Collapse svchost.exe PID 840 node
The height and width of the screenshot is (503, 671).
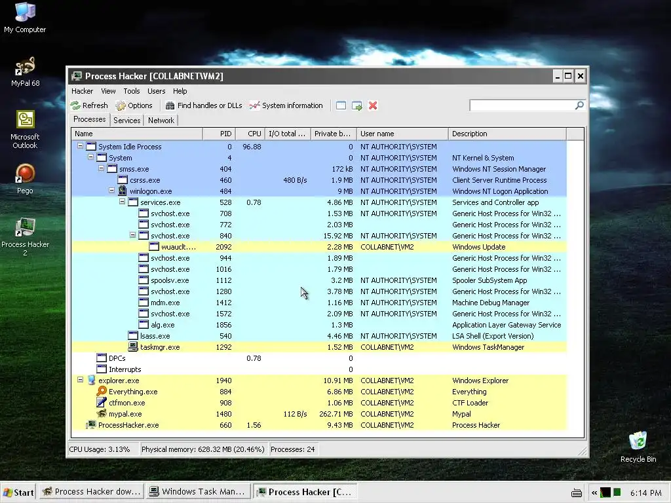tap(132, 235)
